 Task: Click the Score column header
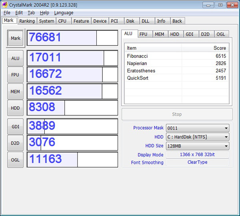click(x=205, y=48)
